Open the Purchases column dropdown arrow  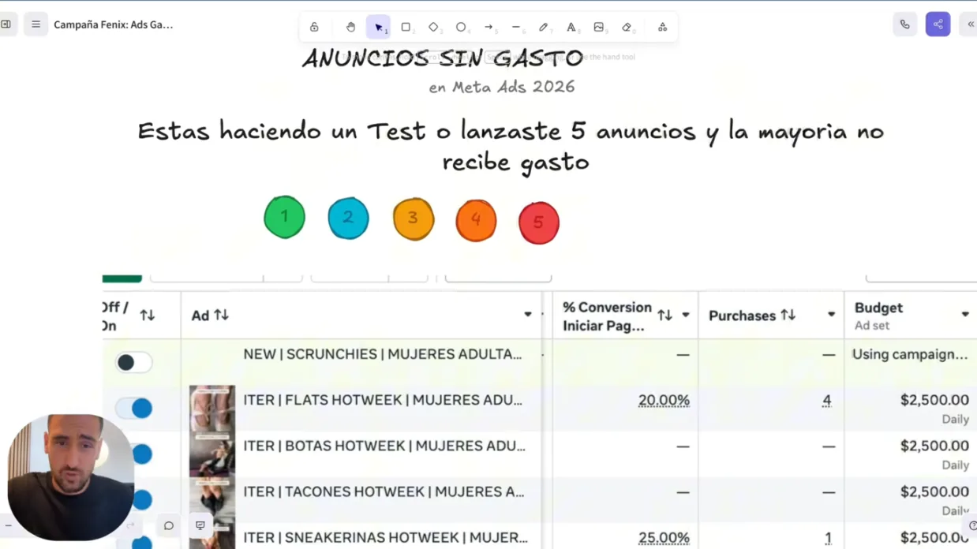click(x=831, y=315)
